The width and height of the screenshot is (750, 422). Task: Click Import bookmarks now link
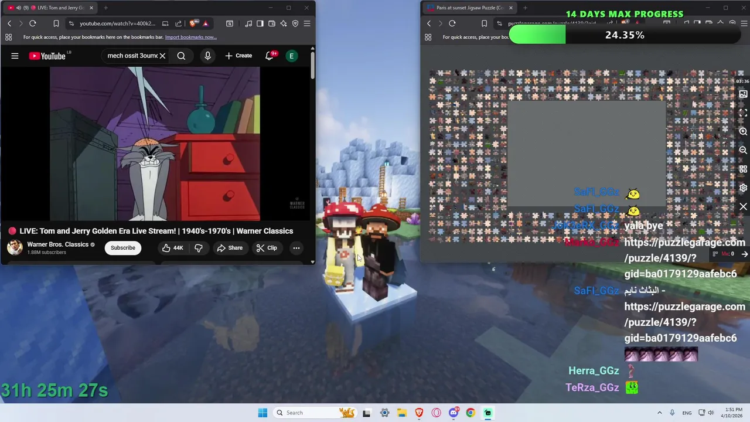tap(191, 37)
